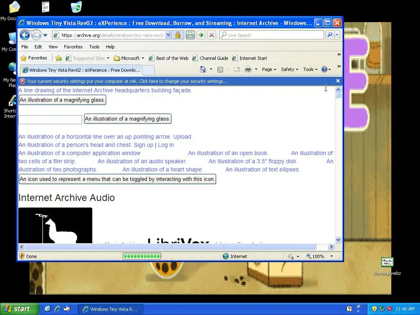Click the Log in link
420x315 pixels.
(166, 145)
